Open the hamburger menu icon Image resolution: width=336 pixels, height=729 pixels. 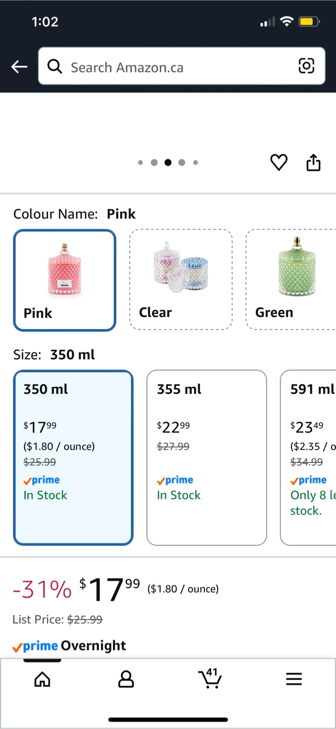coord(294,679)
